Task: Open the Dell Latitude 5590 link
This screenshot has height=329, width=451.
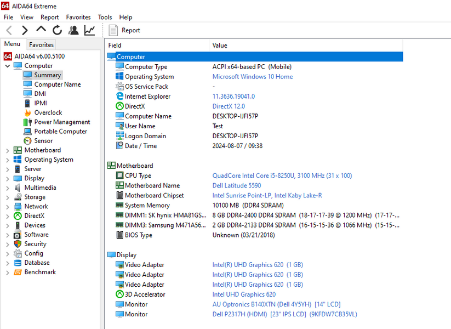Action: coord(237,185)
